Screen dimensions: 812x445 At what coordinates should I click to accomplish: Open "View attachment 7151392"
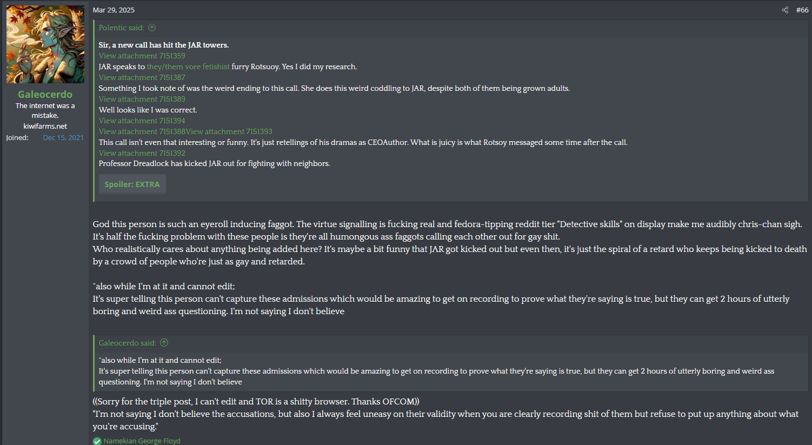[142, 153]
